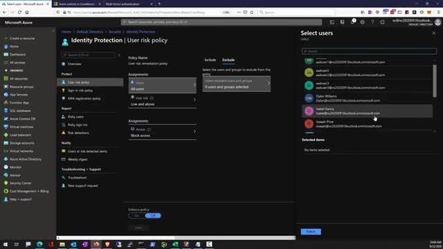Screen dimensions: 443x249
Task: Set Enforce policy to Off
Action: pos(153,216)
